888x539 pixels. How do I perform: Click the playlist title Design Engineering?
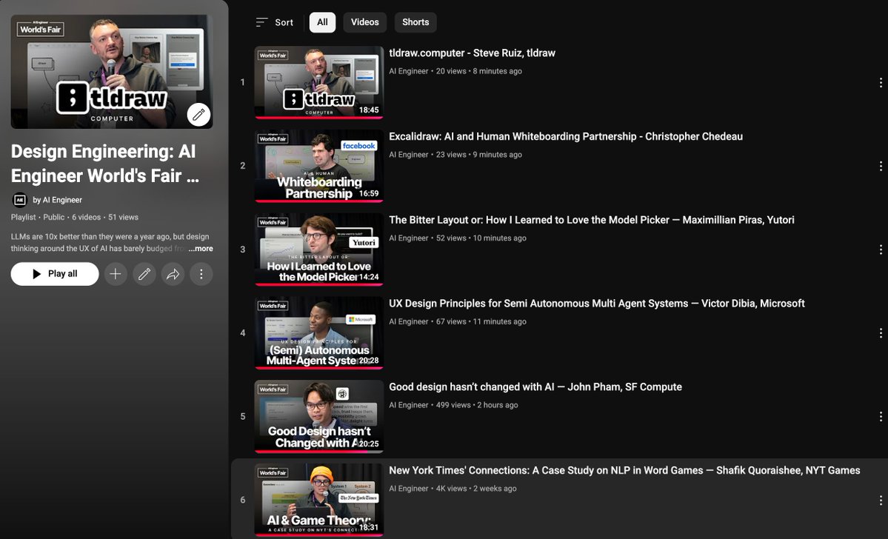[105, 164]
